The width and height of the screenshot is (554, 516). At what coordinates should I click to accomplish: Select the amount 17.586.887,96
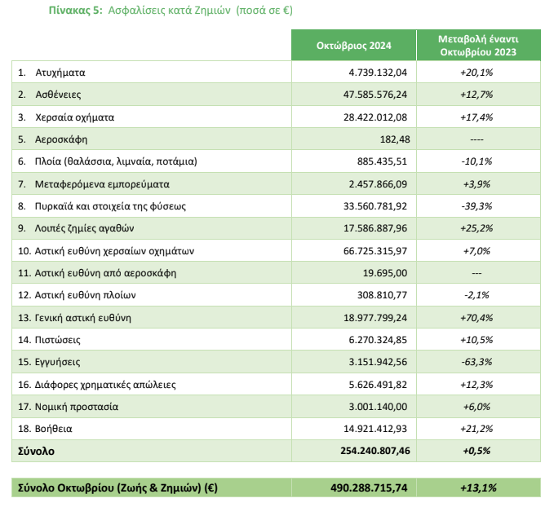375,228
